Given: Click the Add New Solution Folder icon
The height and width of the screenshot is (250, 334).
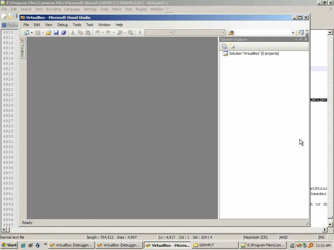Looking at the screenshot, I should coord(232,46).
